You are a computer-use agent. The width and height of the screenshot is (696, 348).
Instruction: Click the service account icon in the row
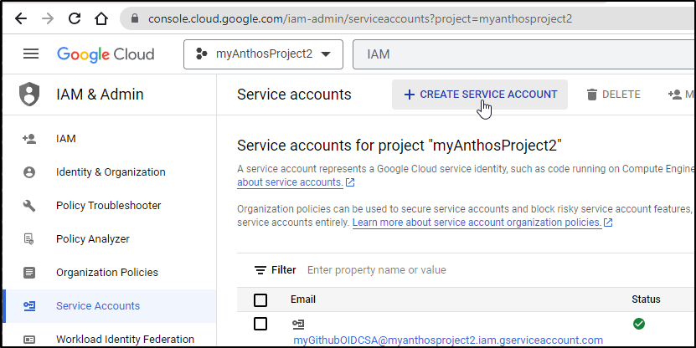coord(298,324)
